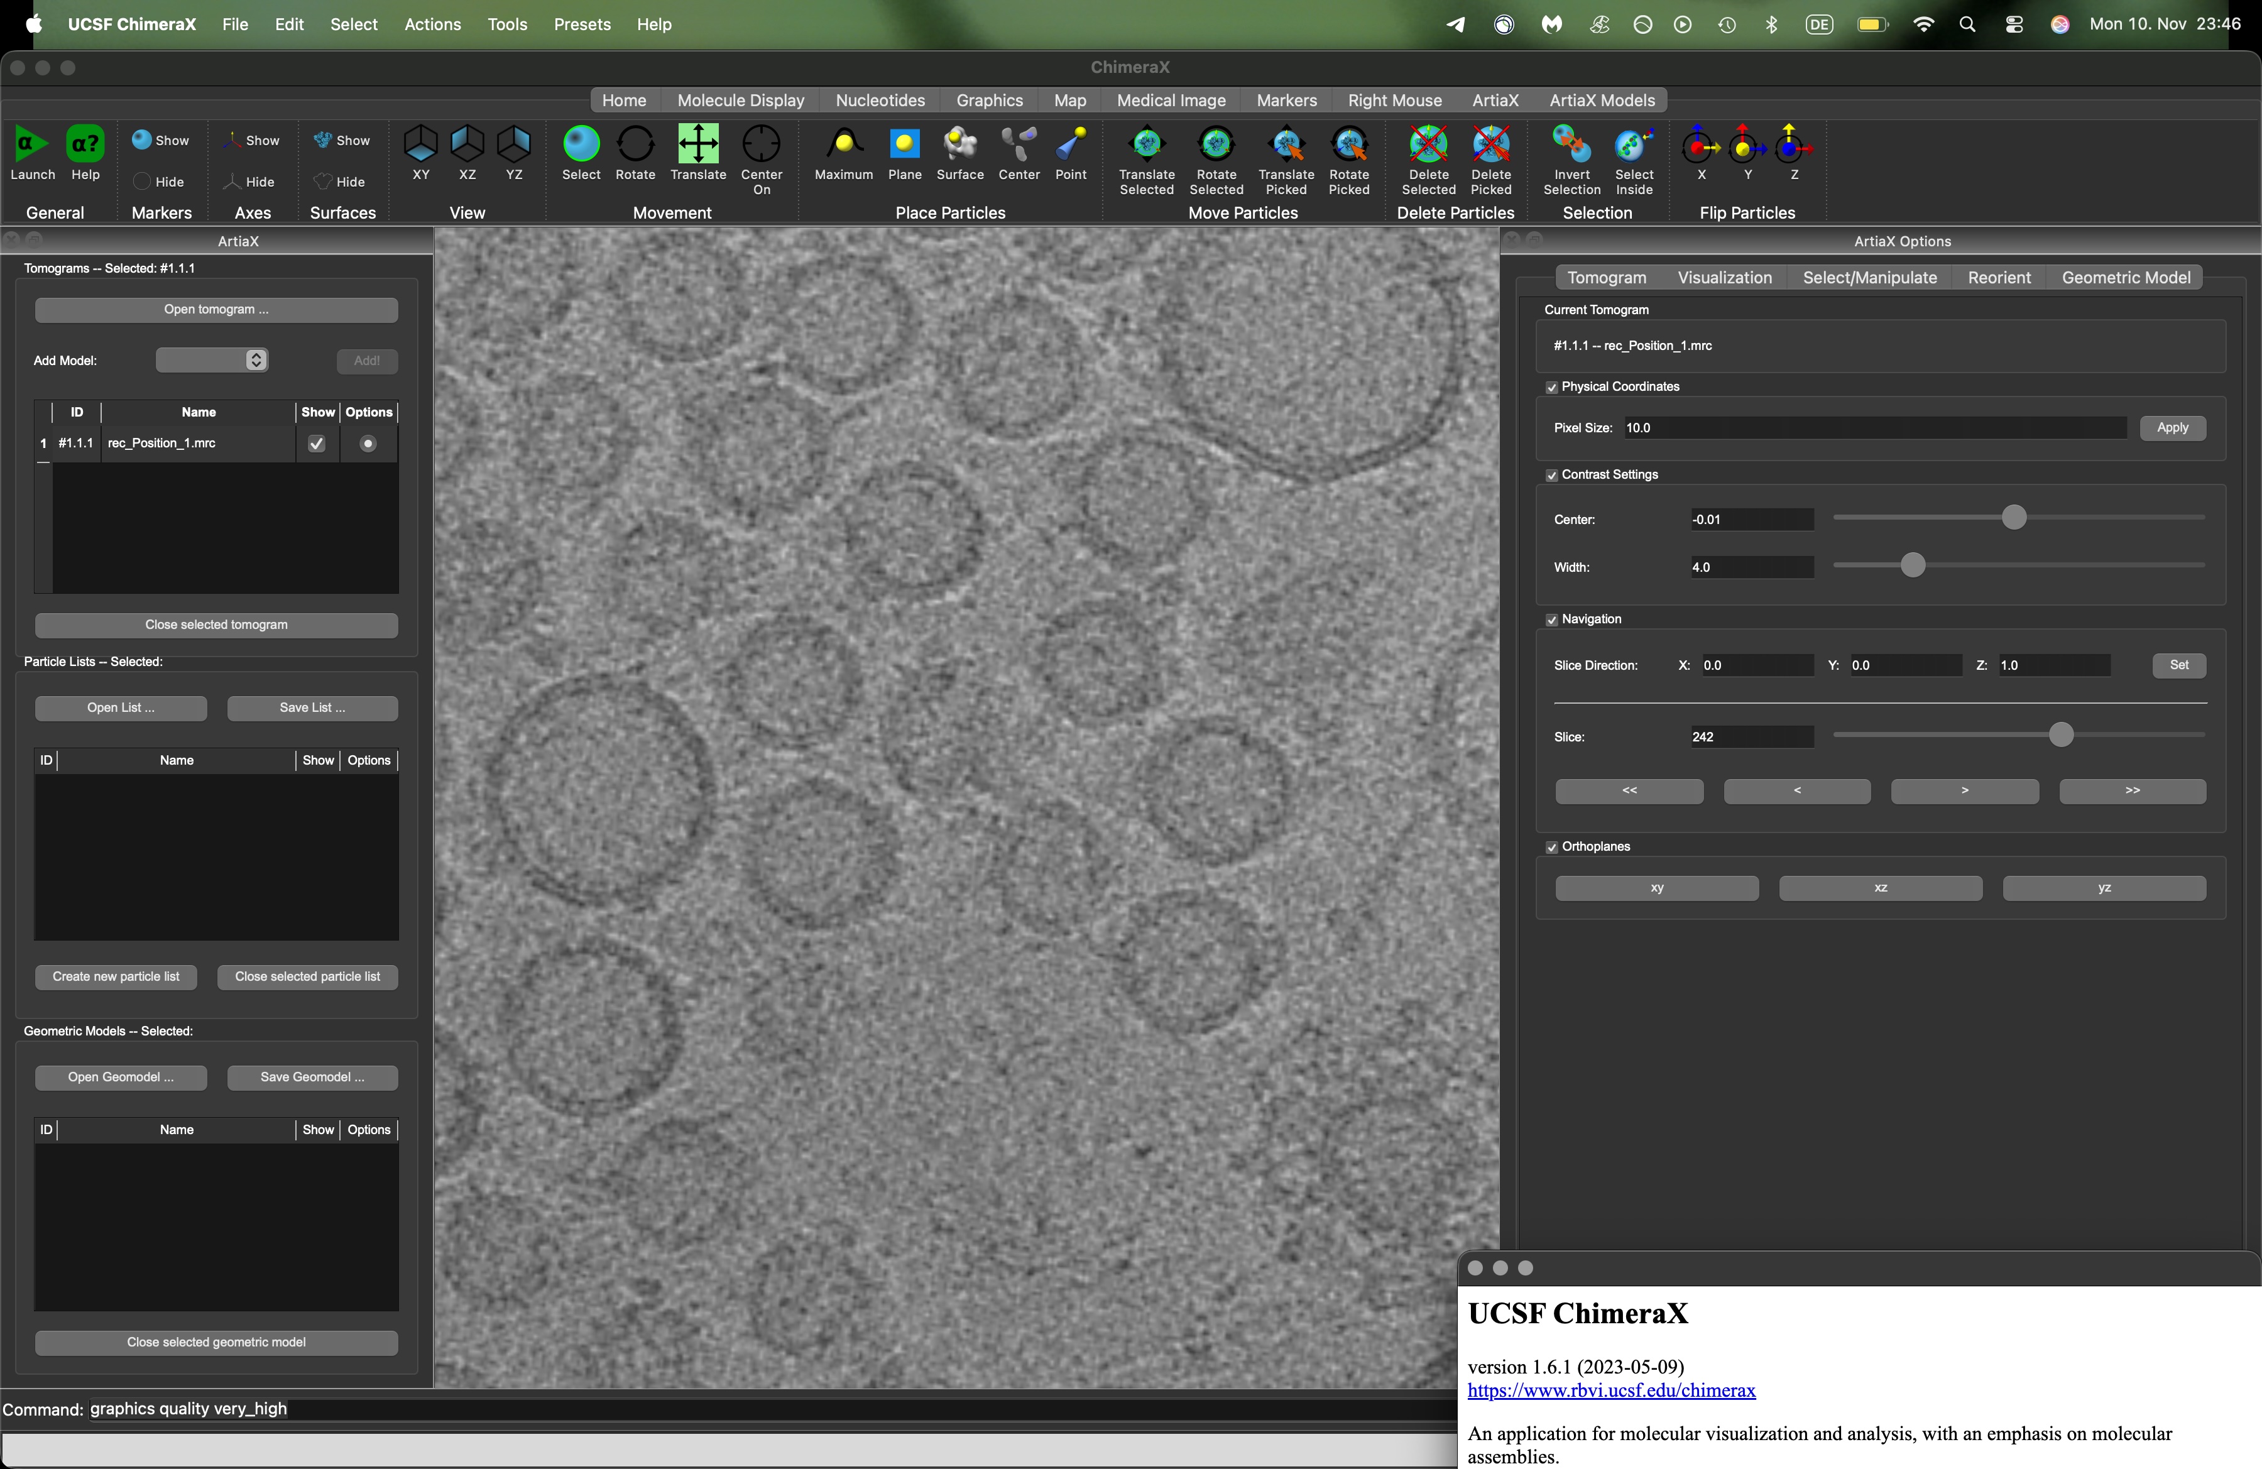Activate the Rotate movement tool
Viewport: 2262px width, 1469px height.
point(635,145)
